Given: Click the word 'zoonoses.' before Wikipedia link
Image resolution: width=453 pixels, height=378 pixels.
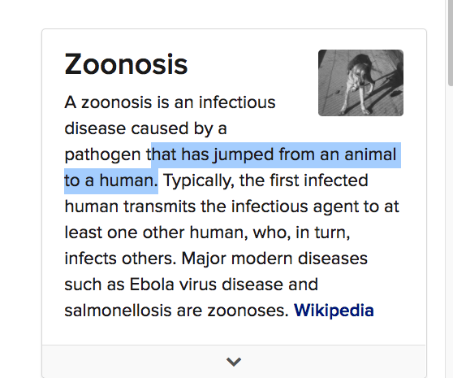Looking at the screenshot, I should pos(248,311).
